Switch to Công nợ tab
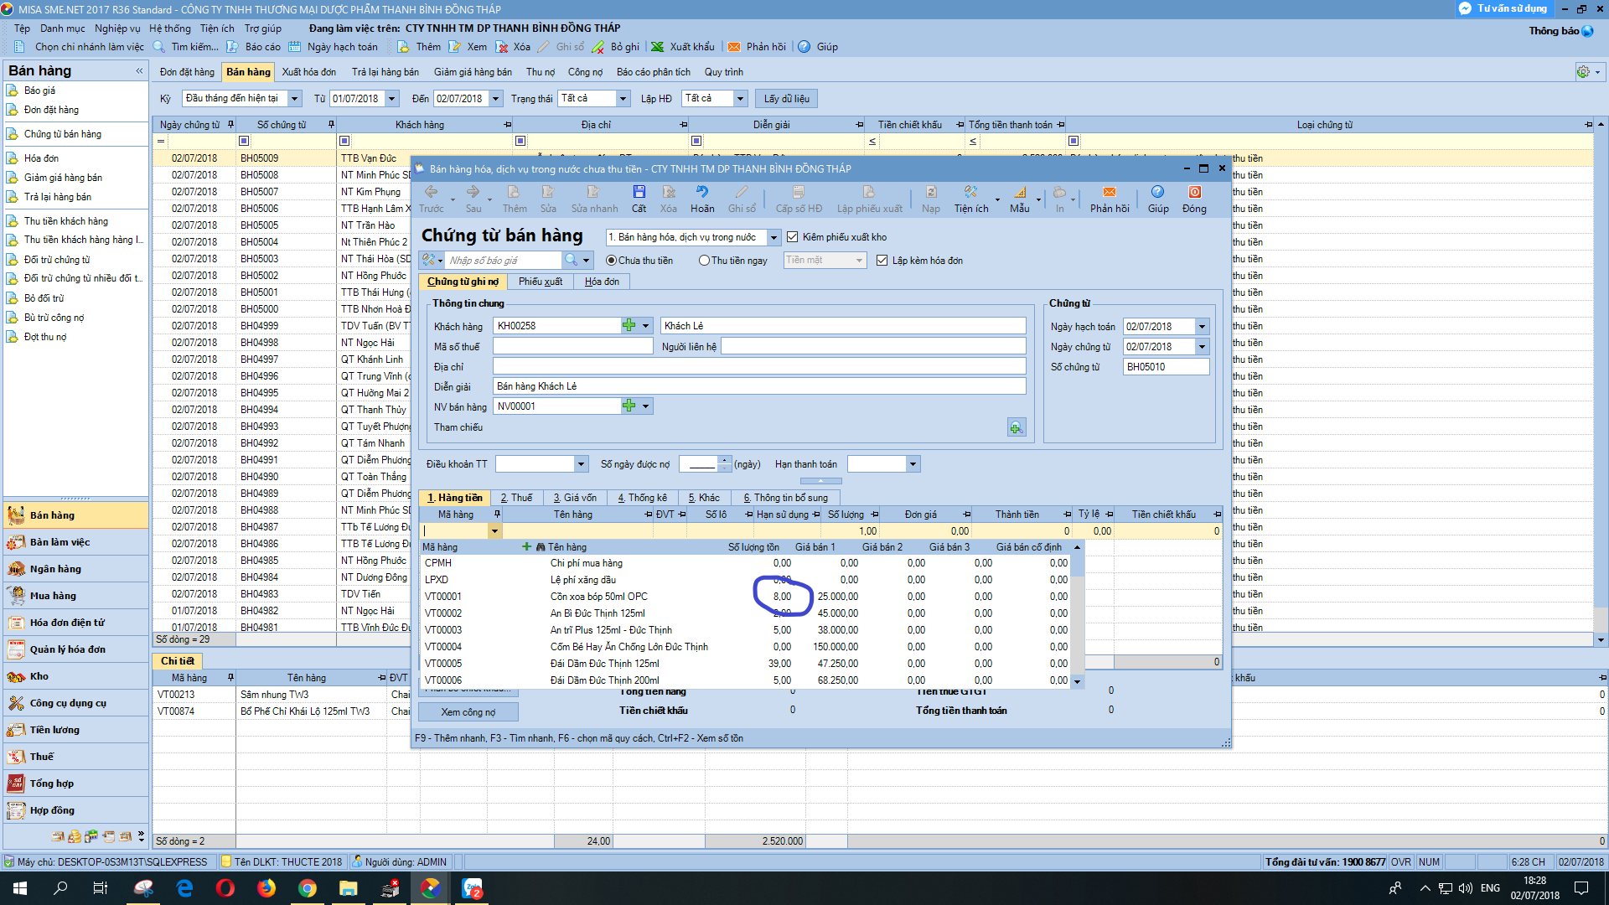 pyautogui.click(x=585, y=72)
